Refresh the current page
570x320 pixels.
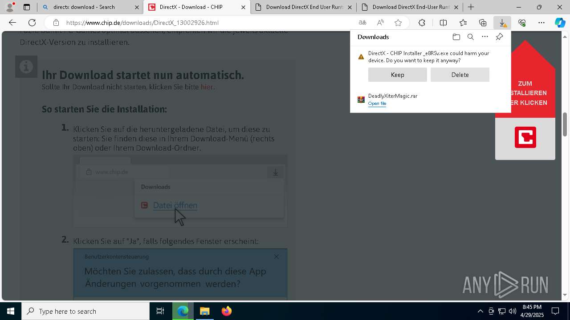point(32,23)
